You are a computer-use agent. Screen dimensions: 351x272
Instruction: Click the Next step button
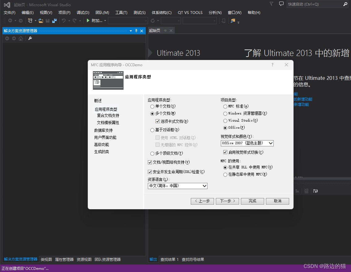[227, 201]
